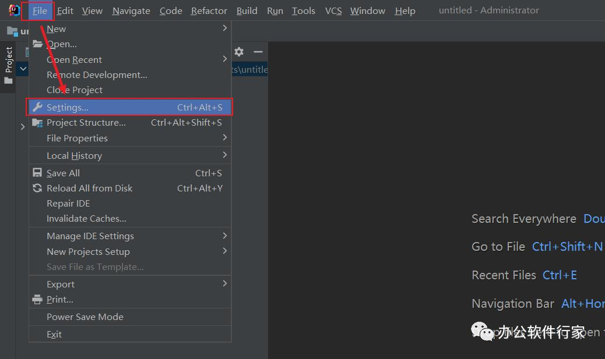Collapse the project tree root chevron
Viewport: 605px width, 359px height.
pos(23,69)
